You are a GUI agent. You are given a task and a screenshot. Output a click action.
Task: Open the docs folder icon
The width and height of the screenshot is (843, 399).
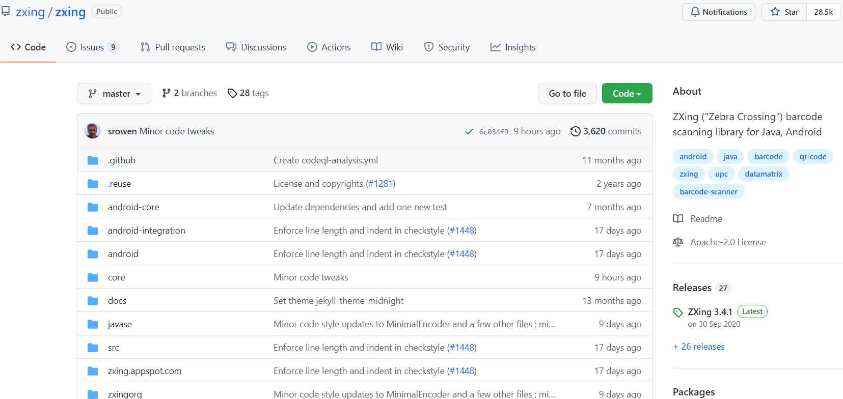(x=93, y=301)
